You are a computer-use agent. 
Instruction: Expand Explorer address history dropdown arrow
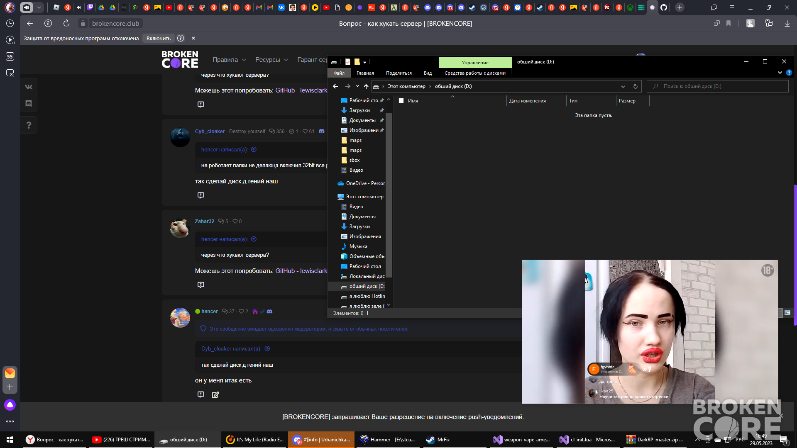(x=623, y=86)
